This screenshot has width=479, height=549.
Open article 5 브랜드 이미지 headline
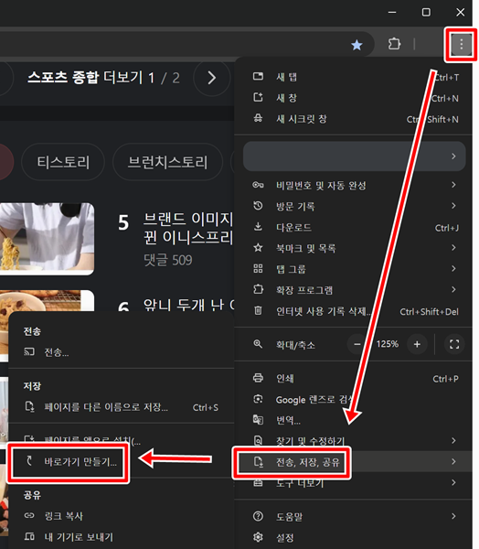[x=188, y=229]
